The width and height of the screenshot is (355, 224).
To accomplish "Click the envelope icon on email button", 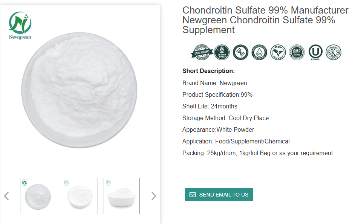I will [x=193, y=195].
